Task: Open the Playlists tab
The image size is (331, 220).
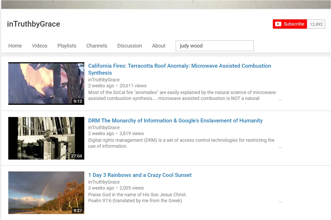Action: pos(67,46)
